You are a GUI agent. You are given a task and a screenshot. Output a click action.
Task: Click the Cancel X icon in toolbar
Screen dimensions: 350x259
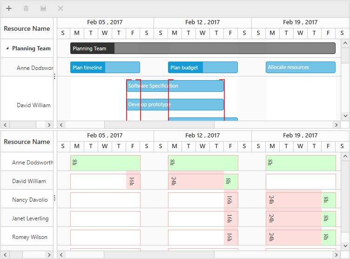(x=61, y=8)
